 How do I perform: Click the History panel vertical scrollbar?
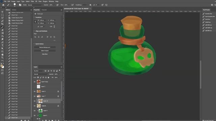pos(31,77)
